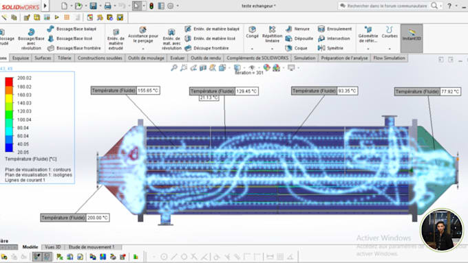
Task: Expand the Géométrie de référence dropdown
Action: coord(368,49)
